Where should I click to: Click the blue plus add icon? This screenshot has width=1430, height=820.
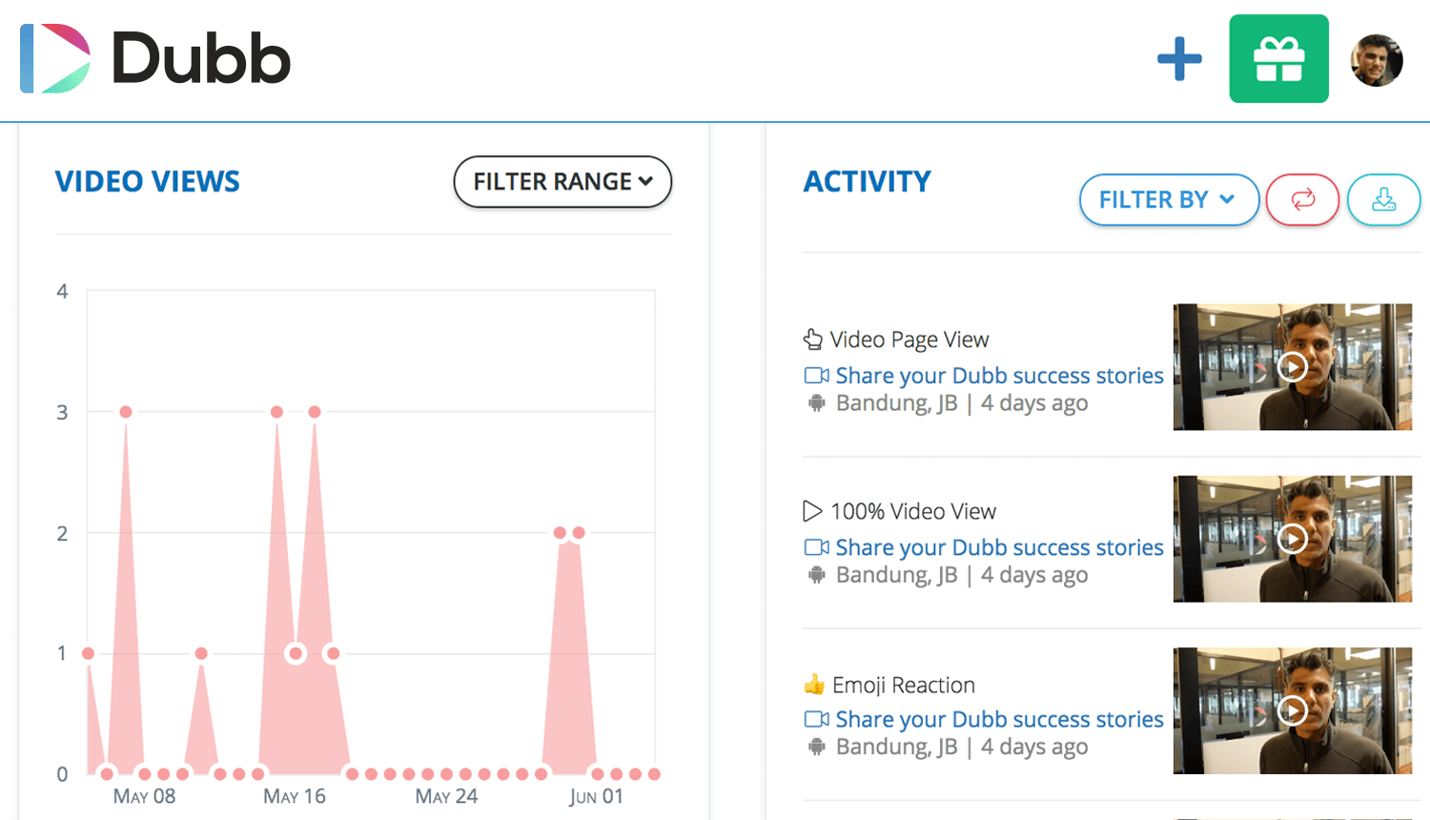[1179, 59]
